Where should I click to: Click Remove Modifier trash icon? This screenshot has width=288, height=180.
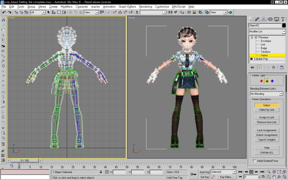point(273,67)
